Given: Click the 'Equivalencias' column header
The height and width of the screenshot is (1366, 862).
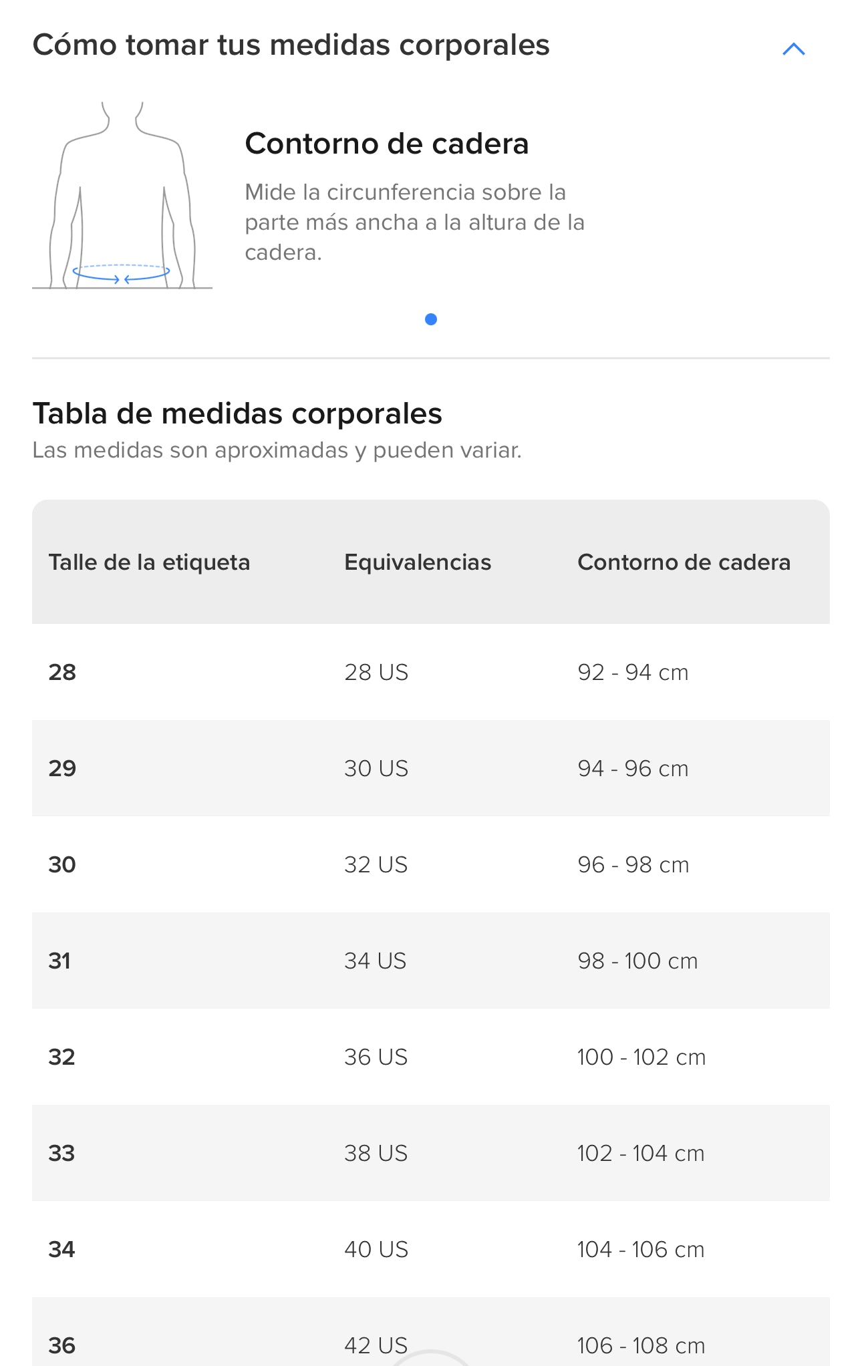Looking at the screenshot, I should tap(418, 562).
